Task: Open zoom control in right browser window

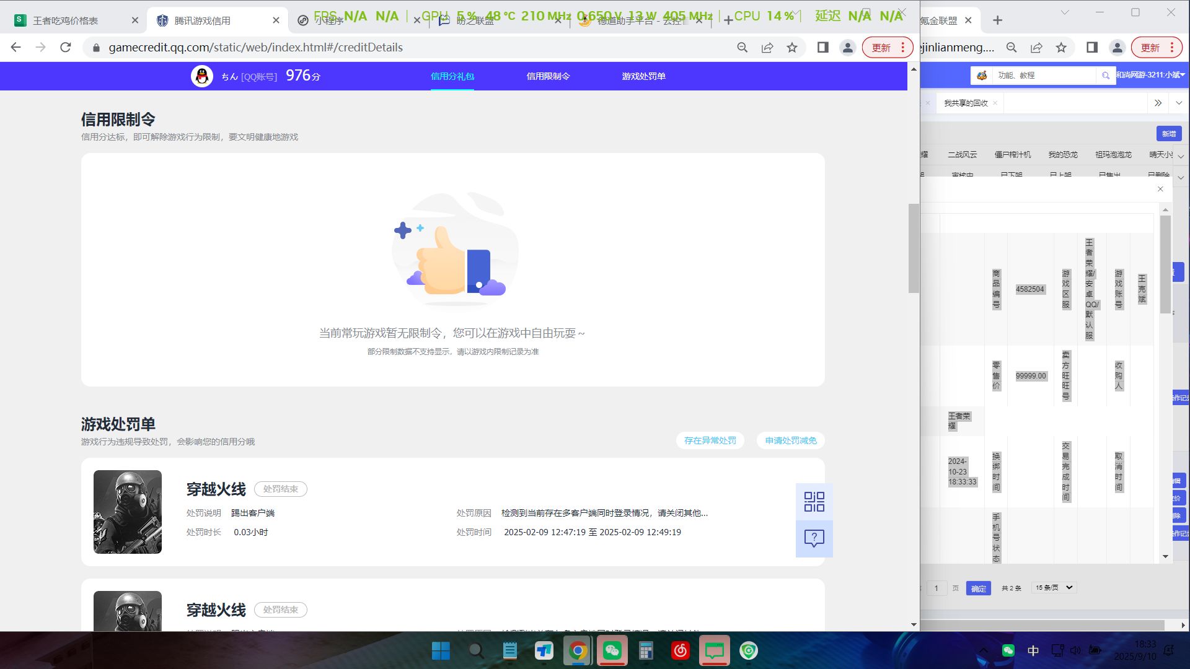Action: 1011,47
